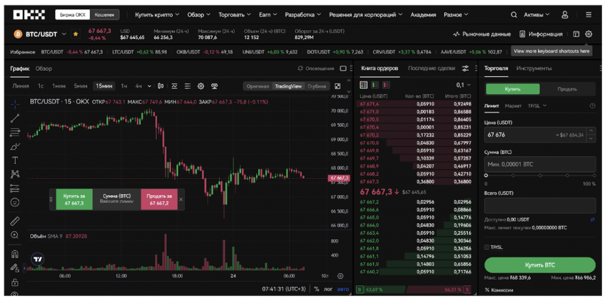Open the hamburger menu in top bar

coord(588,15)
